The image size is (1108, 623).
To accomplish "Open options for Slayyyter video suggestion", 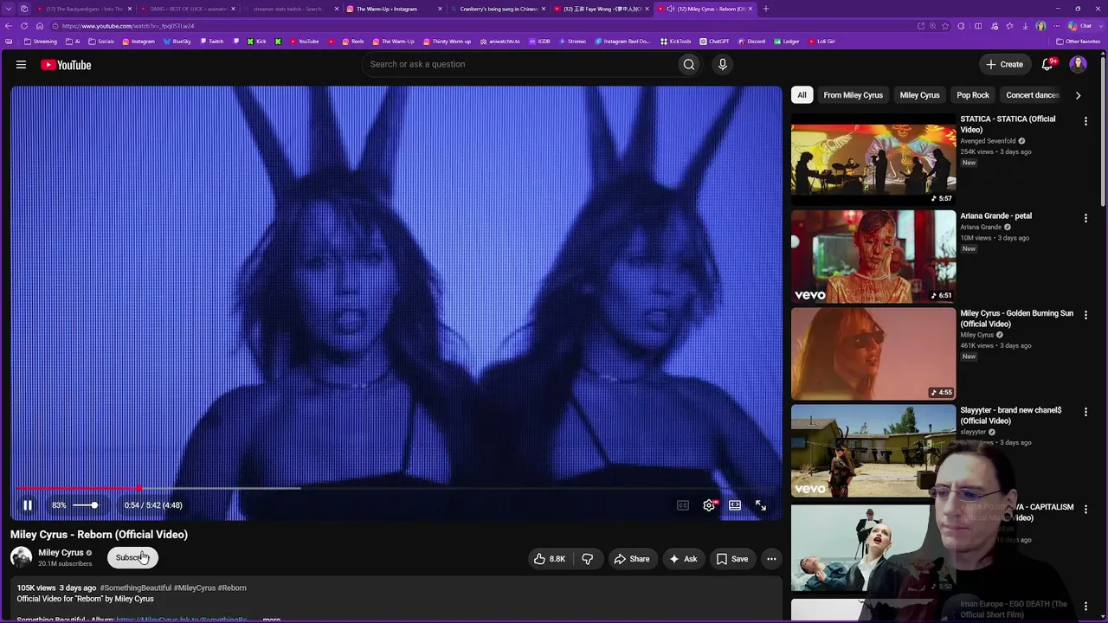I will pos(1085,412).
